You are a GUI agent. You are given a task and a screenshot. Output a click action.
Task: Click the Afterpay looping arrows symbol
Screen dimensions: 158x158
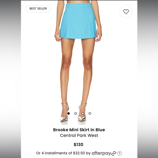(114, 153)
